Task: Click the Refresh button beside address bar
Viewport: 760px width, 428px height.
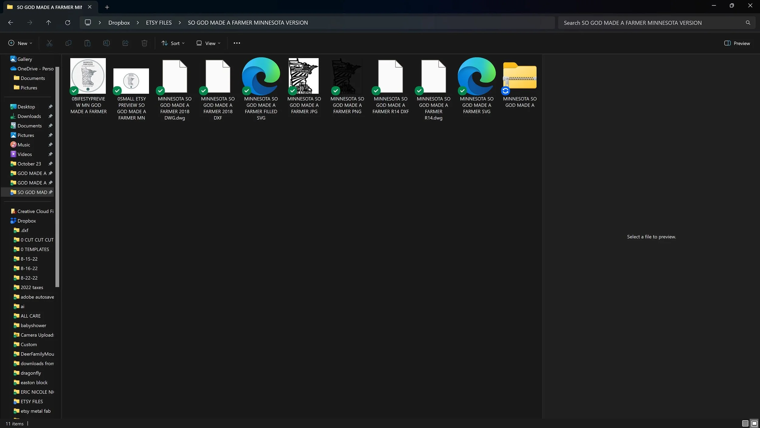Action: 67,23
